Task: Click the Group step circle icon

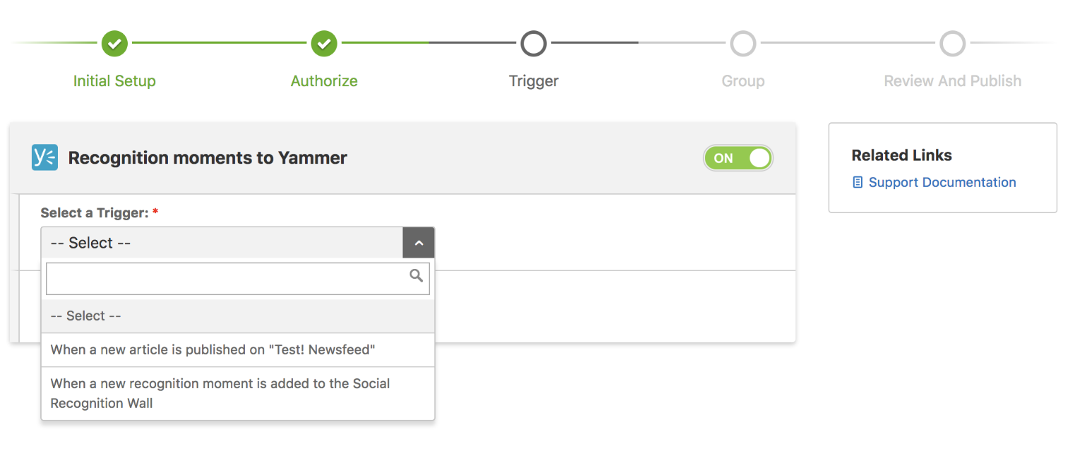Action: [743, 44]
